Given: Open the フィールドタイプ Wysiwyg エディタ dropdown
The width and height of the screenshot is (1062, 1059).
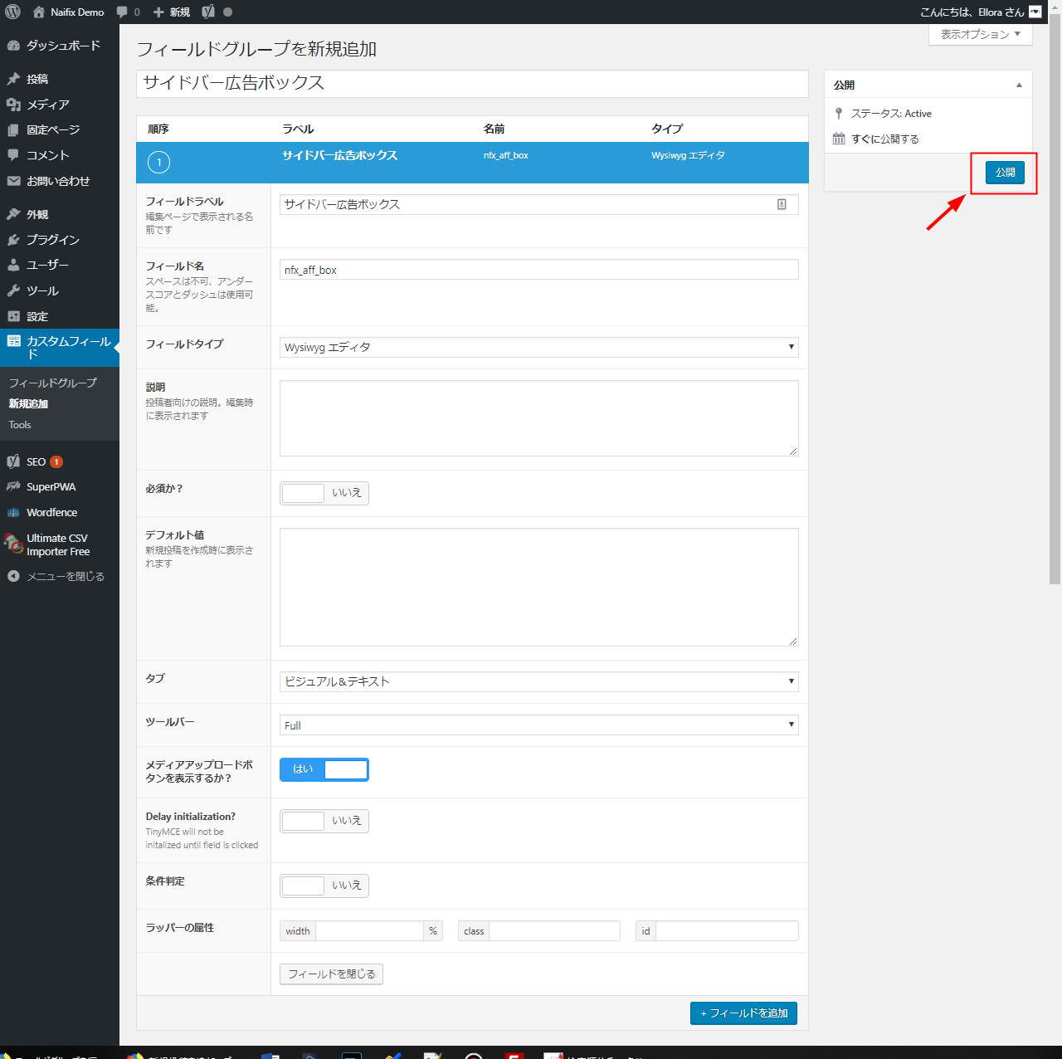Looking at the screenshot, I should (539, 347).
